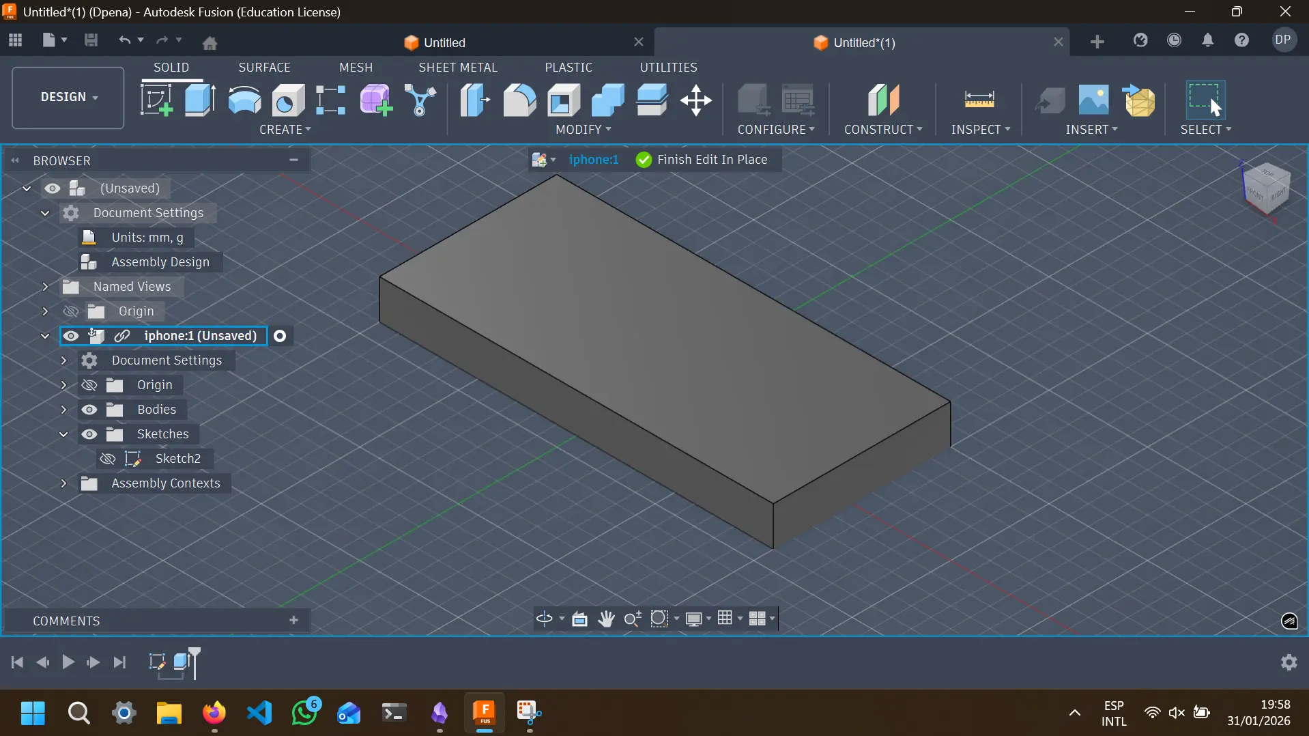Activate the Pan tool in navigation bar
Screen dimensions: 1309x736
point(607,619)
